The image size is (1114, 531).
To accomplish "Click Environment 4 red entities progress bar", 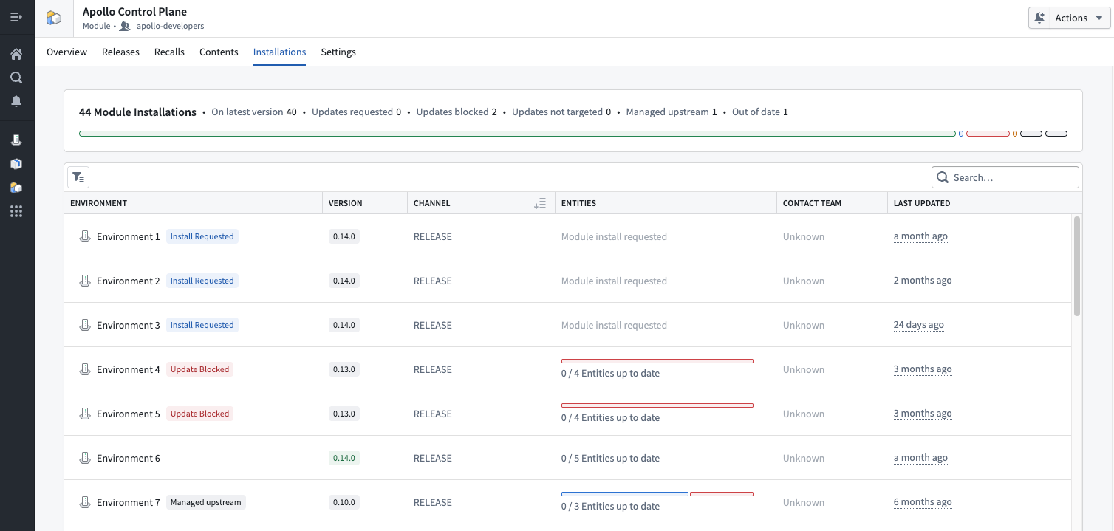I will 657,361.
